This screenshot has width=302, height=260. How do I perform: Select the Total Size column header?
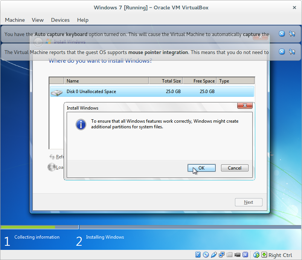166,81
